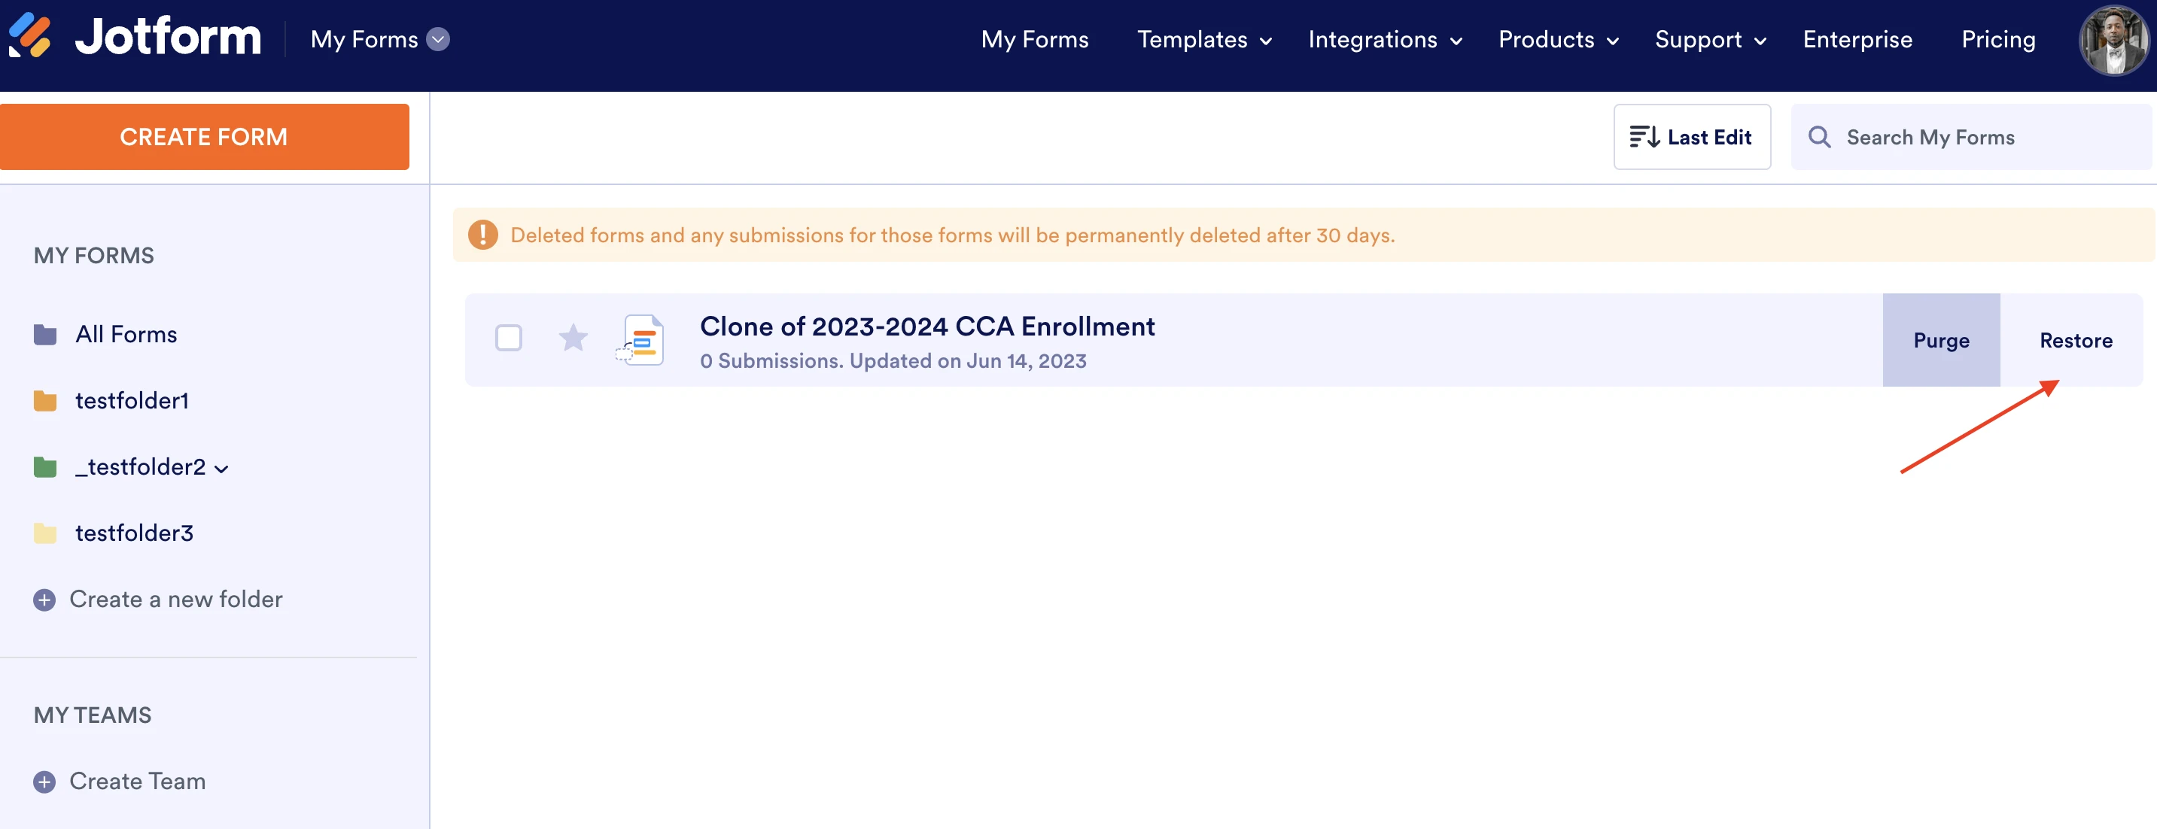Change sort order using Last Edit control

tap(1691, 136)
